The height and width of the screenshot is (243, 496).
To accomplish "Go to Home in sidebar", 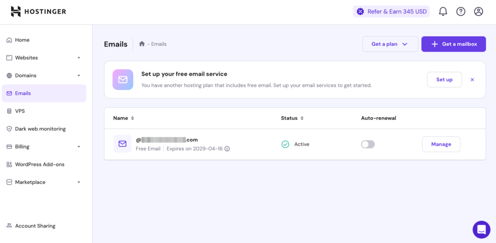I will point(44,40).
